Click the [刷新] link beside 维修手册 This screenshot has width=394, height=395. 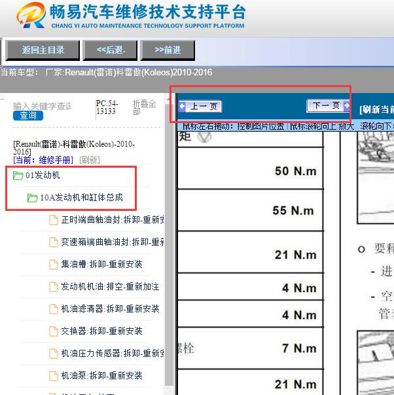(90, 160)
